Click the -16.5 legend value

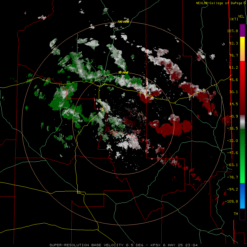232,128
